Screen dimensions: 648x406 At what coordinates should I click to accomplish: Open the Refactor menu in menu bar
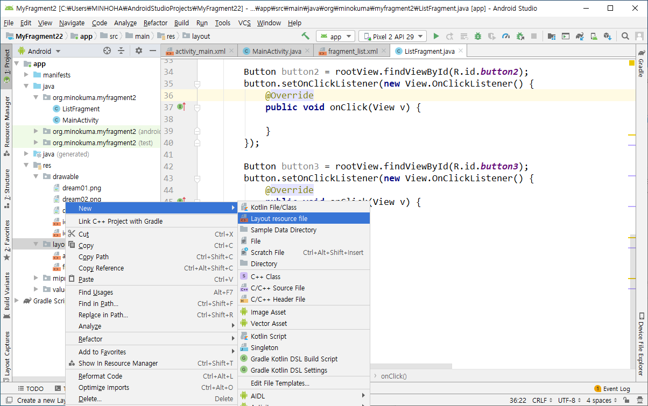click(x=156, y=23)
